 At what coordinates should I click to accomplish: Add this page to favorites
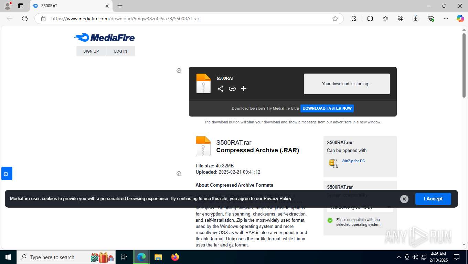click(x=335, y=19)
